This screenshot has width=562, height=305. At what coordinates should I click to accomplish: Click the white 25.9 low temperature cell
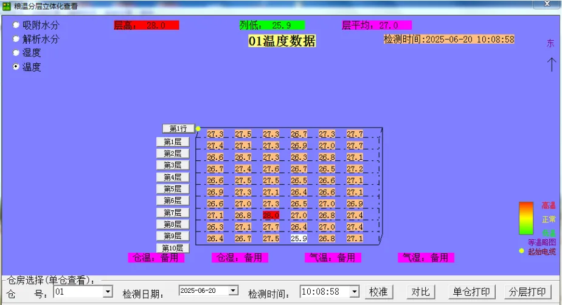(299, 238)
